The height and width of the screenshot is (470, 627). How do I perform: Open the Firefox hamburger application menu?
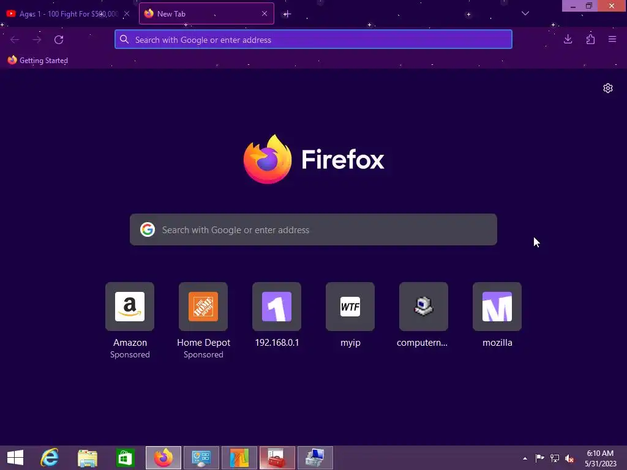tap(612, 39)
